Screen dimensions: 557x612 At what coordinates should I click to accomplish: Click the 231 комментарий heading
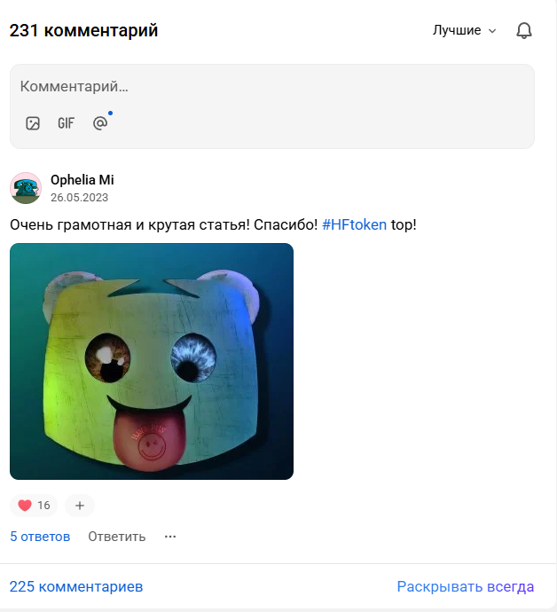pyautogui.click(x=83, y=30)
